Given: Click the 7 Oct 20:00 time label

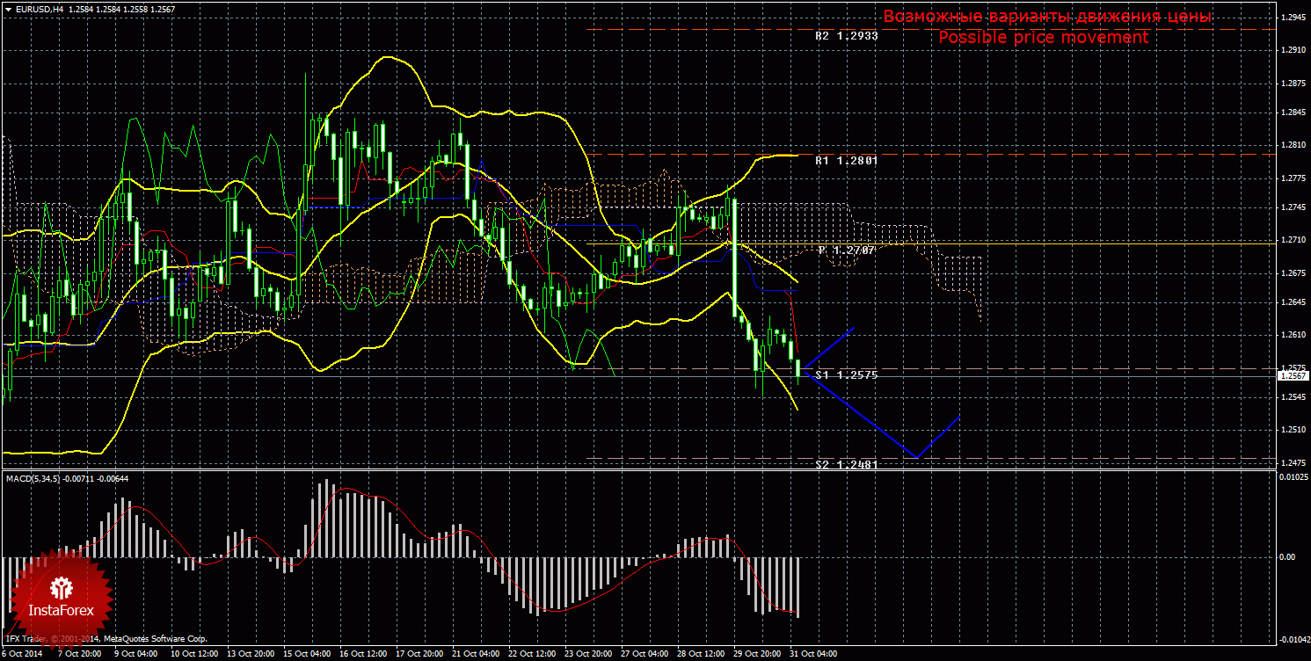Looking at the screenshot, I should tap(80, 654).
